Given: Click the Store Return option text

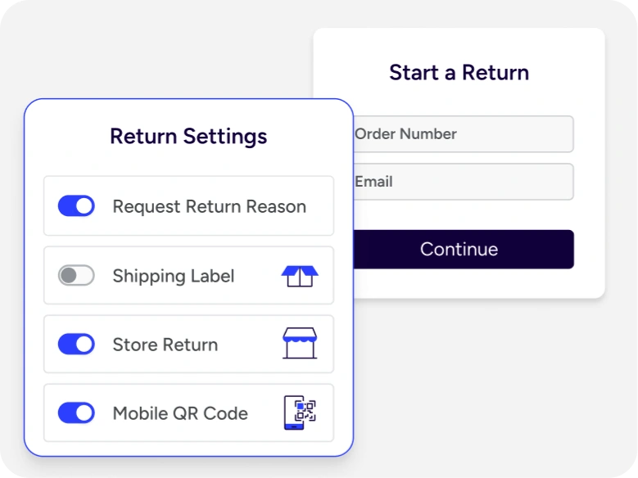Looking at the screenshot, I should coord(165,345).
